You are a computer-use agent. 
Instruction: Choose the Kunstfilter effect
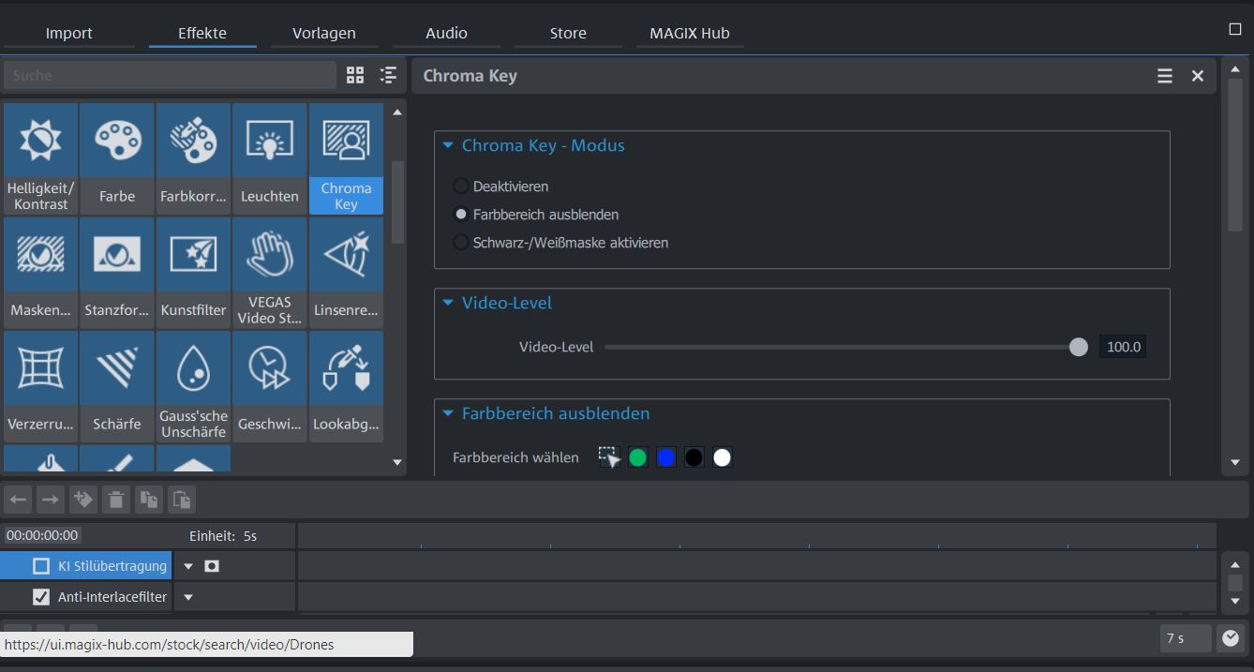[x=193, y=272]
